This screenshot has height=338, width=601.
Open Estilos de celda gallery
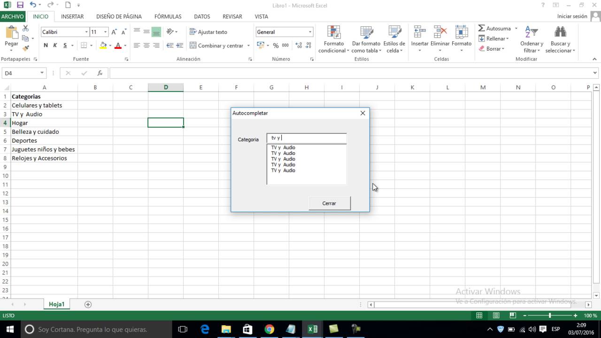click(x=394, y=39)
